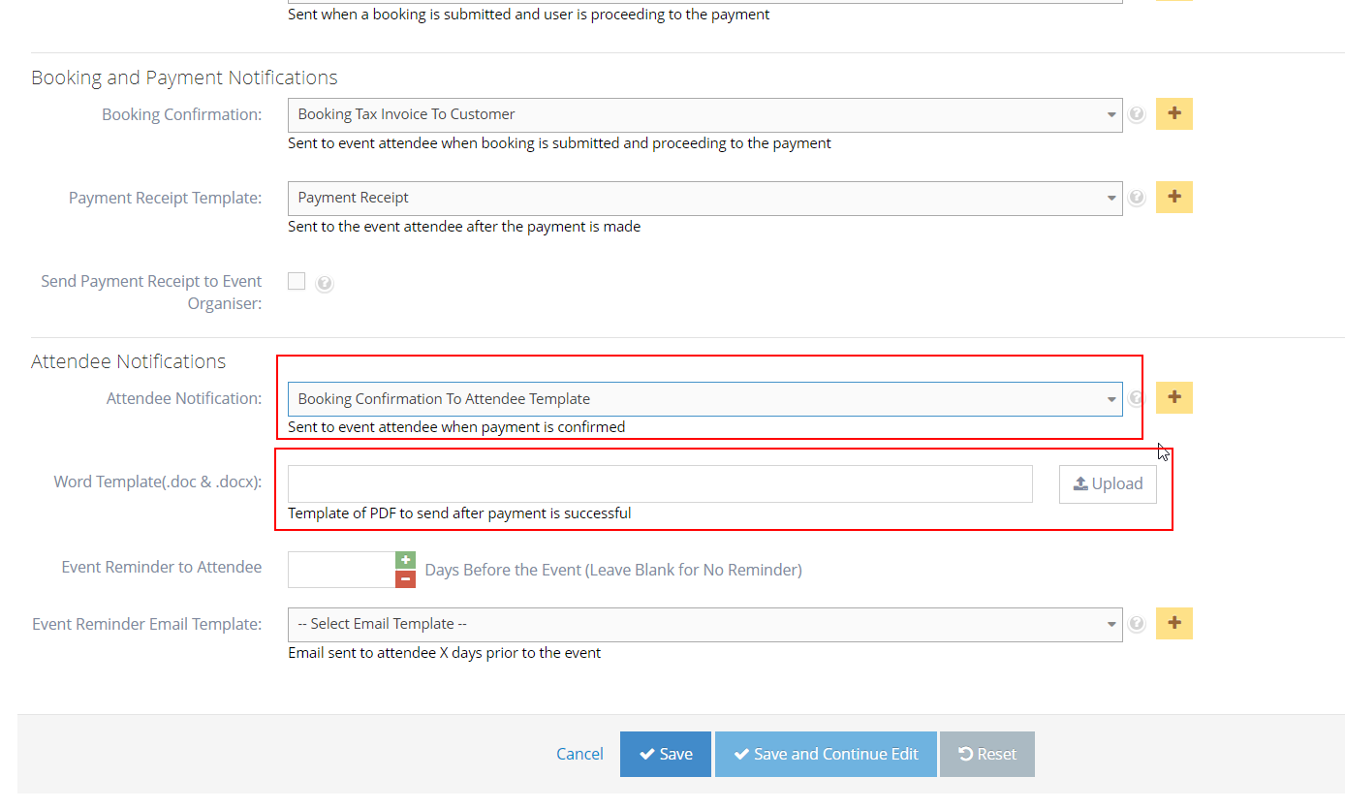Click the yellow plus beside Payment Receipt Template
This screenshot has width=1345, height=808.
1173,198
